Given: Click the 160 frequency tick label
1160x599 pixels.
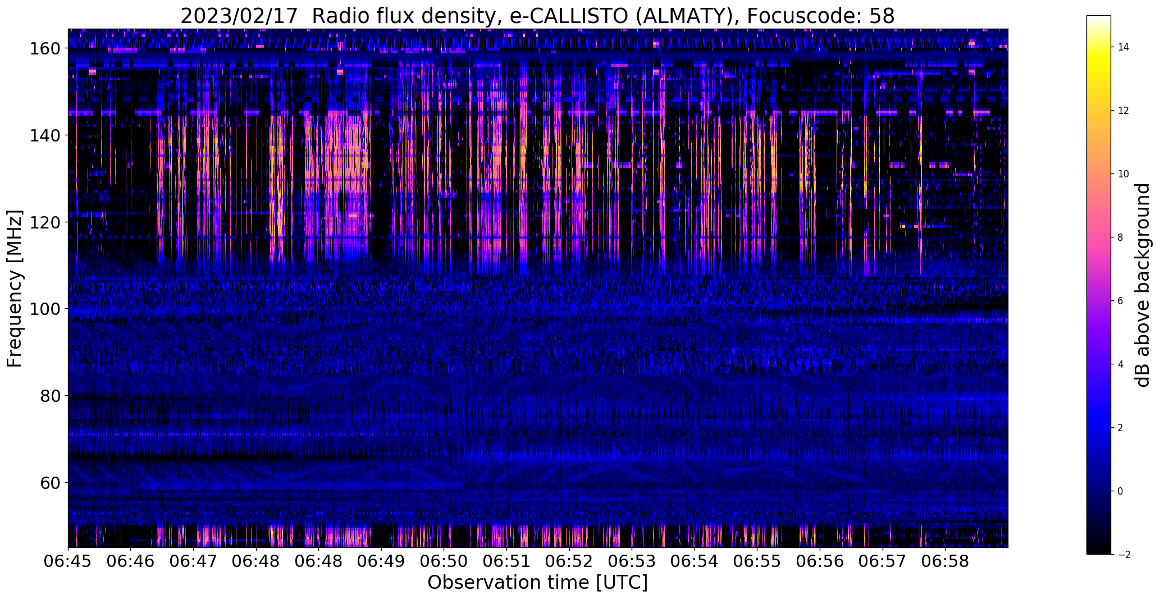Looking at the screenshot, I should (44, 49).
